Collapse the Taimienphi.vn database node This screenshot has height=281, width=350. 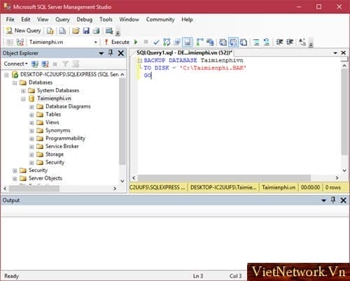click(x=23, y=99)
